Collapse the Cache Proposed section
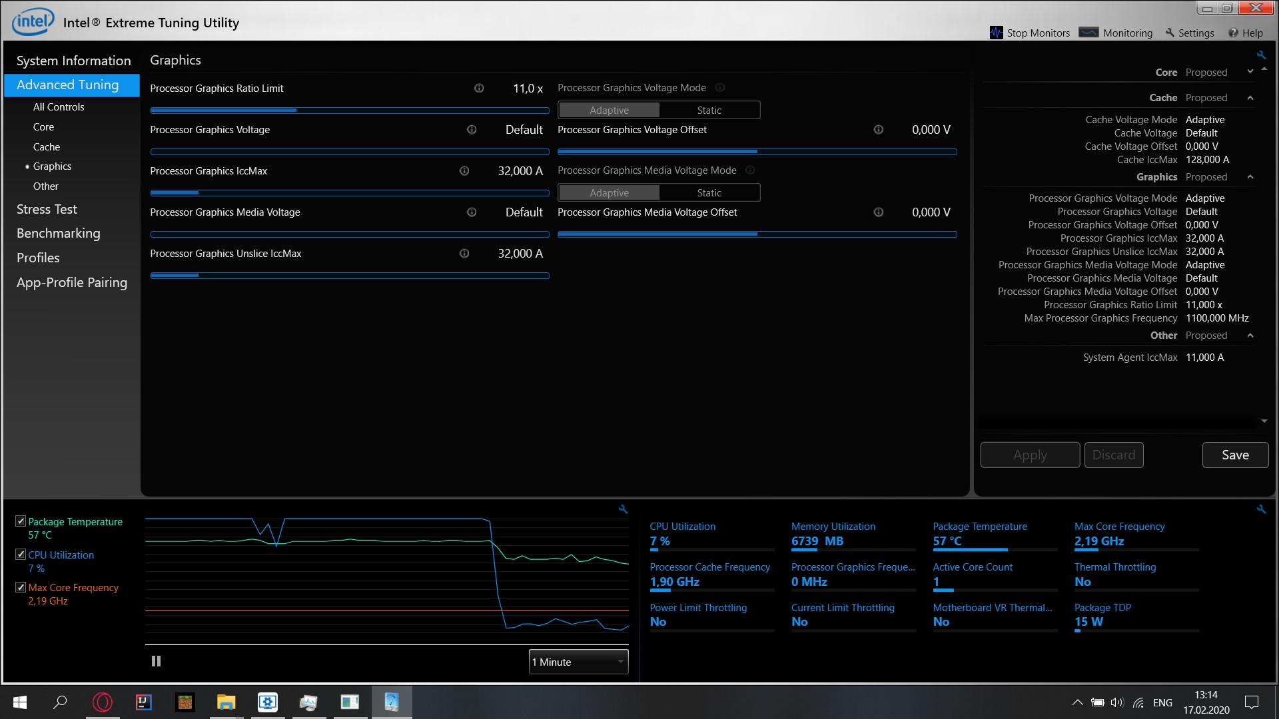This screenshot has height=719, width=1279. (x=1250, y=98)
